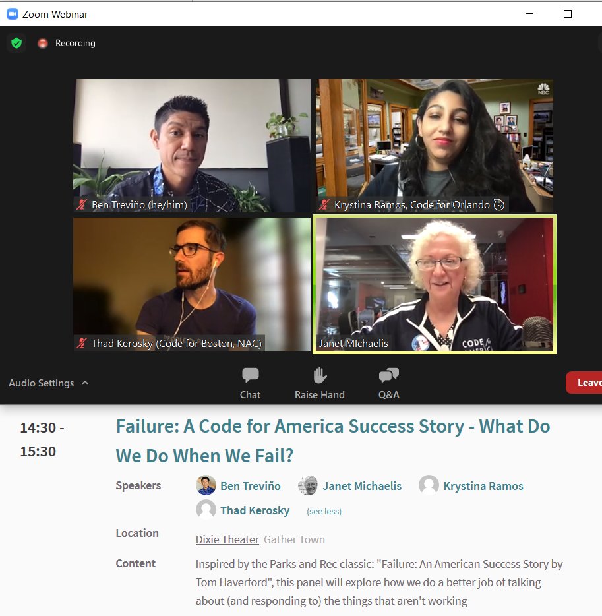Click the 'Recording' status text

[x=75, y=44]
